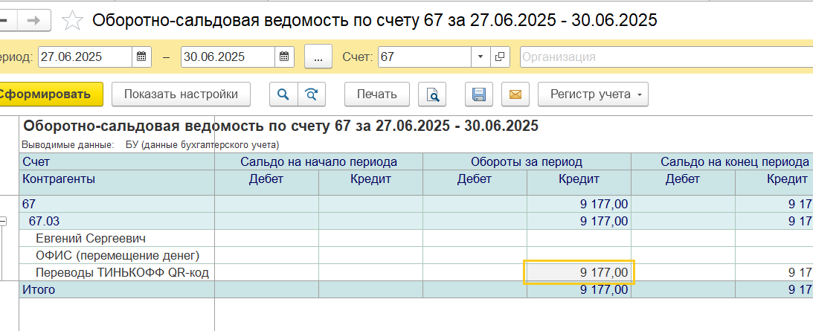The image size is (813, 331).
Task: Navigate forward with the arrow button
Action: (33, 20)
